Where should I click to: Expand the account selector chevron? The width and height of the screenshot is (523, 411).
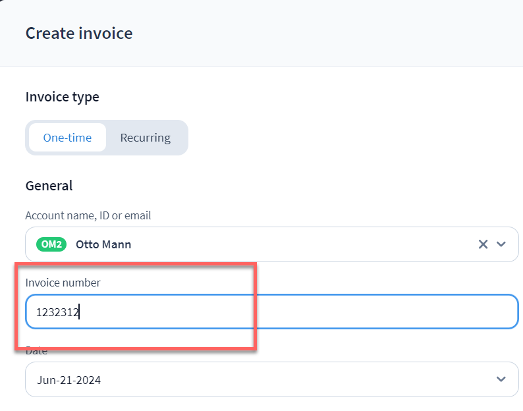tap(501, 244)
